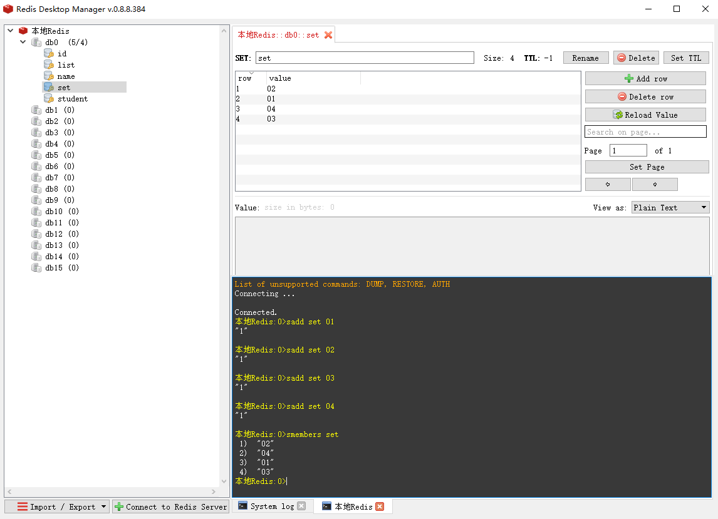Connect to Redis Server button
The height and width of the screenshot is (519, 718).
pyautogui.click(x=171, y=506)
